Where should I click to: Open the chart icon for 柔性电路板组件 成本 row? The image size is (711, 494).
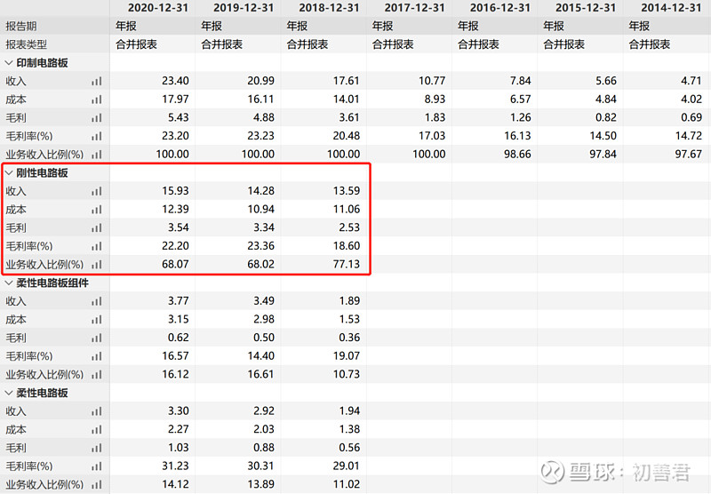97,320
